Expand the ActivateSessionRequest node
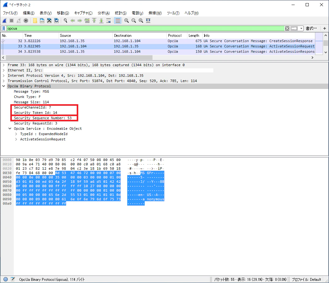This screenshot has height=283, width=329. 16,139
